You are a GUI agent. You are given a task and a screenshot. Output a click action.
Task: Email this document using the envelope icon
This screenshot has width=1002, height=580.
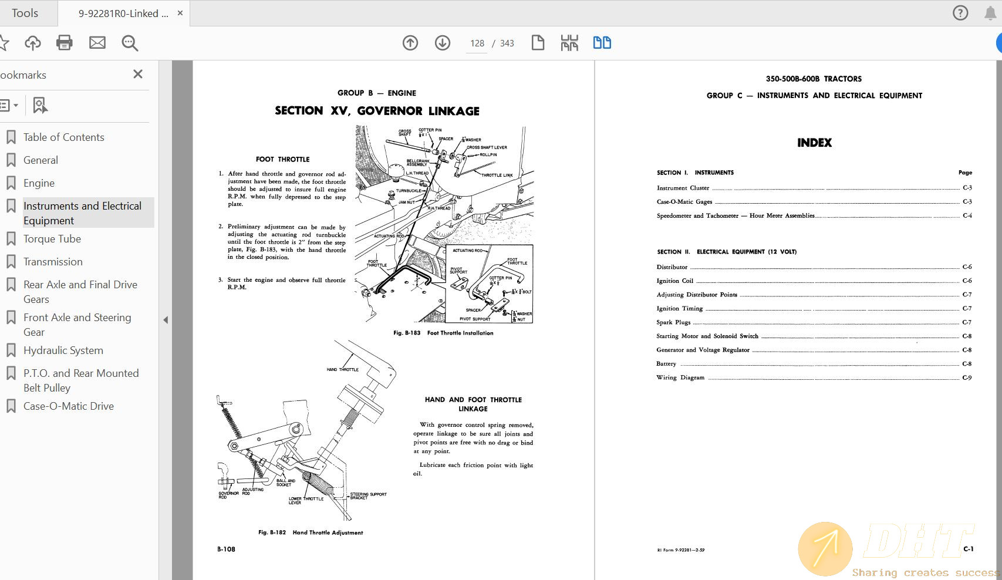pos(97,42)
